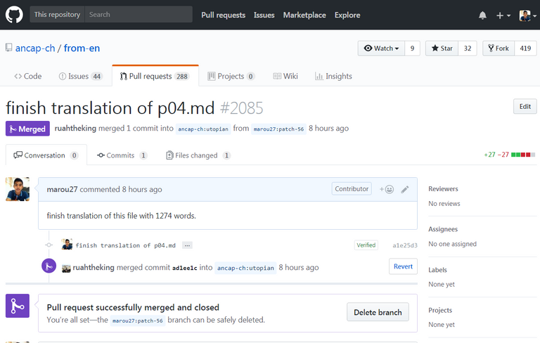Click small commit author avatar
The width and height of the screenshot is (540, 343).
[x=67, y=244]
